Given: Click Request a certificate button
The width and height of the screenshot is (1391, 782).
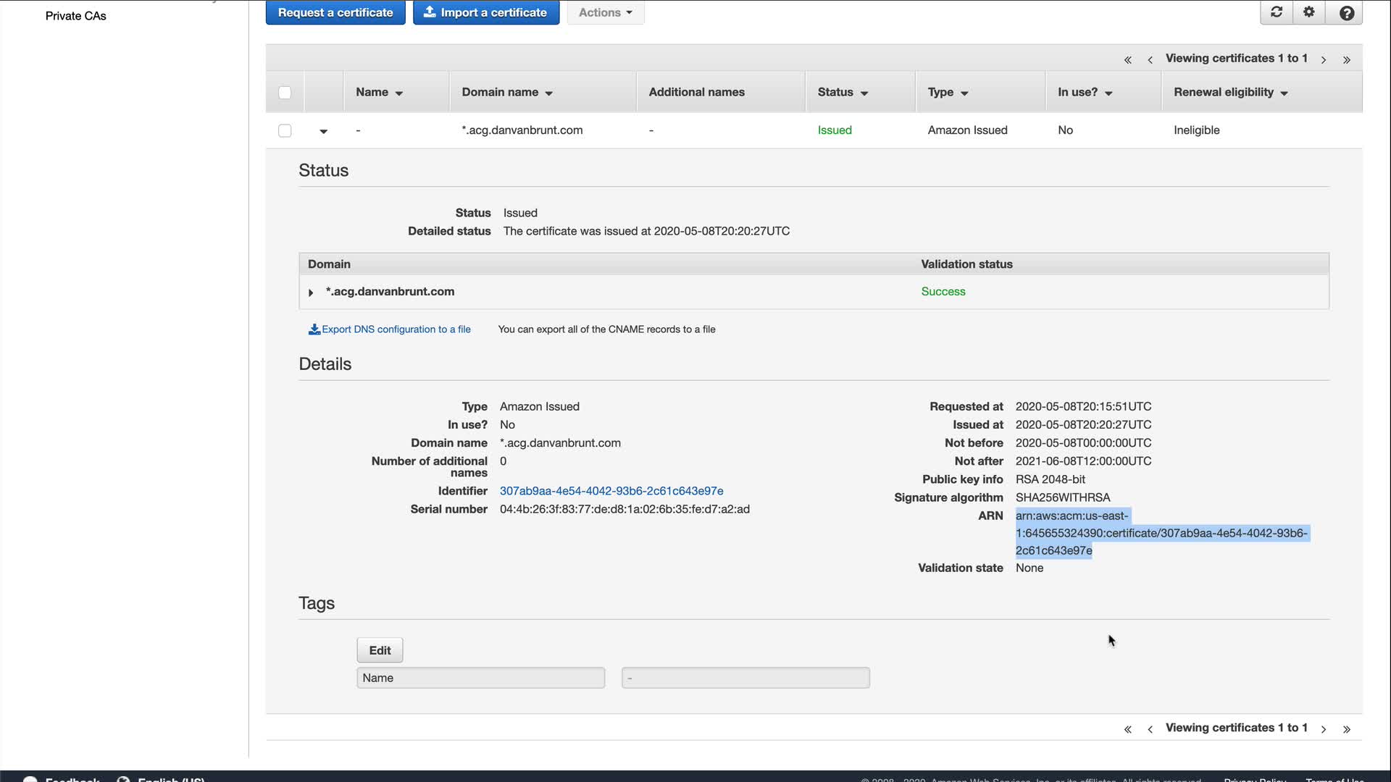Looking at the screenshot, I should pos(335,12).
